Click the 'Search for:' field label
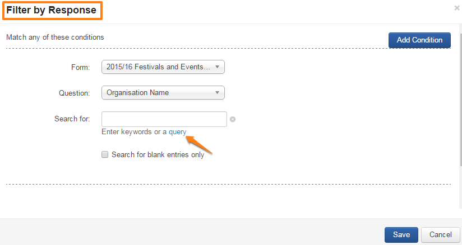462x245 pixels. [x=72, y=119]
